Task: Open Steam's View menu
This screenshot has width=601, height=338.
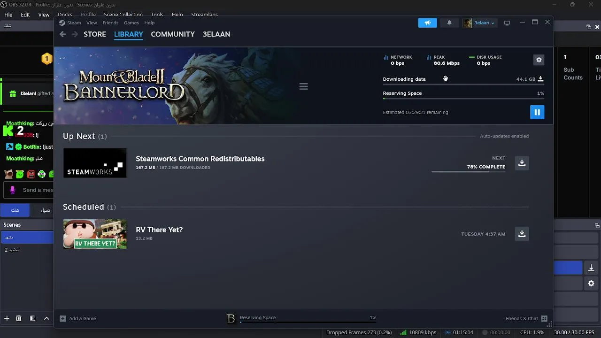Action: point(92,23)
